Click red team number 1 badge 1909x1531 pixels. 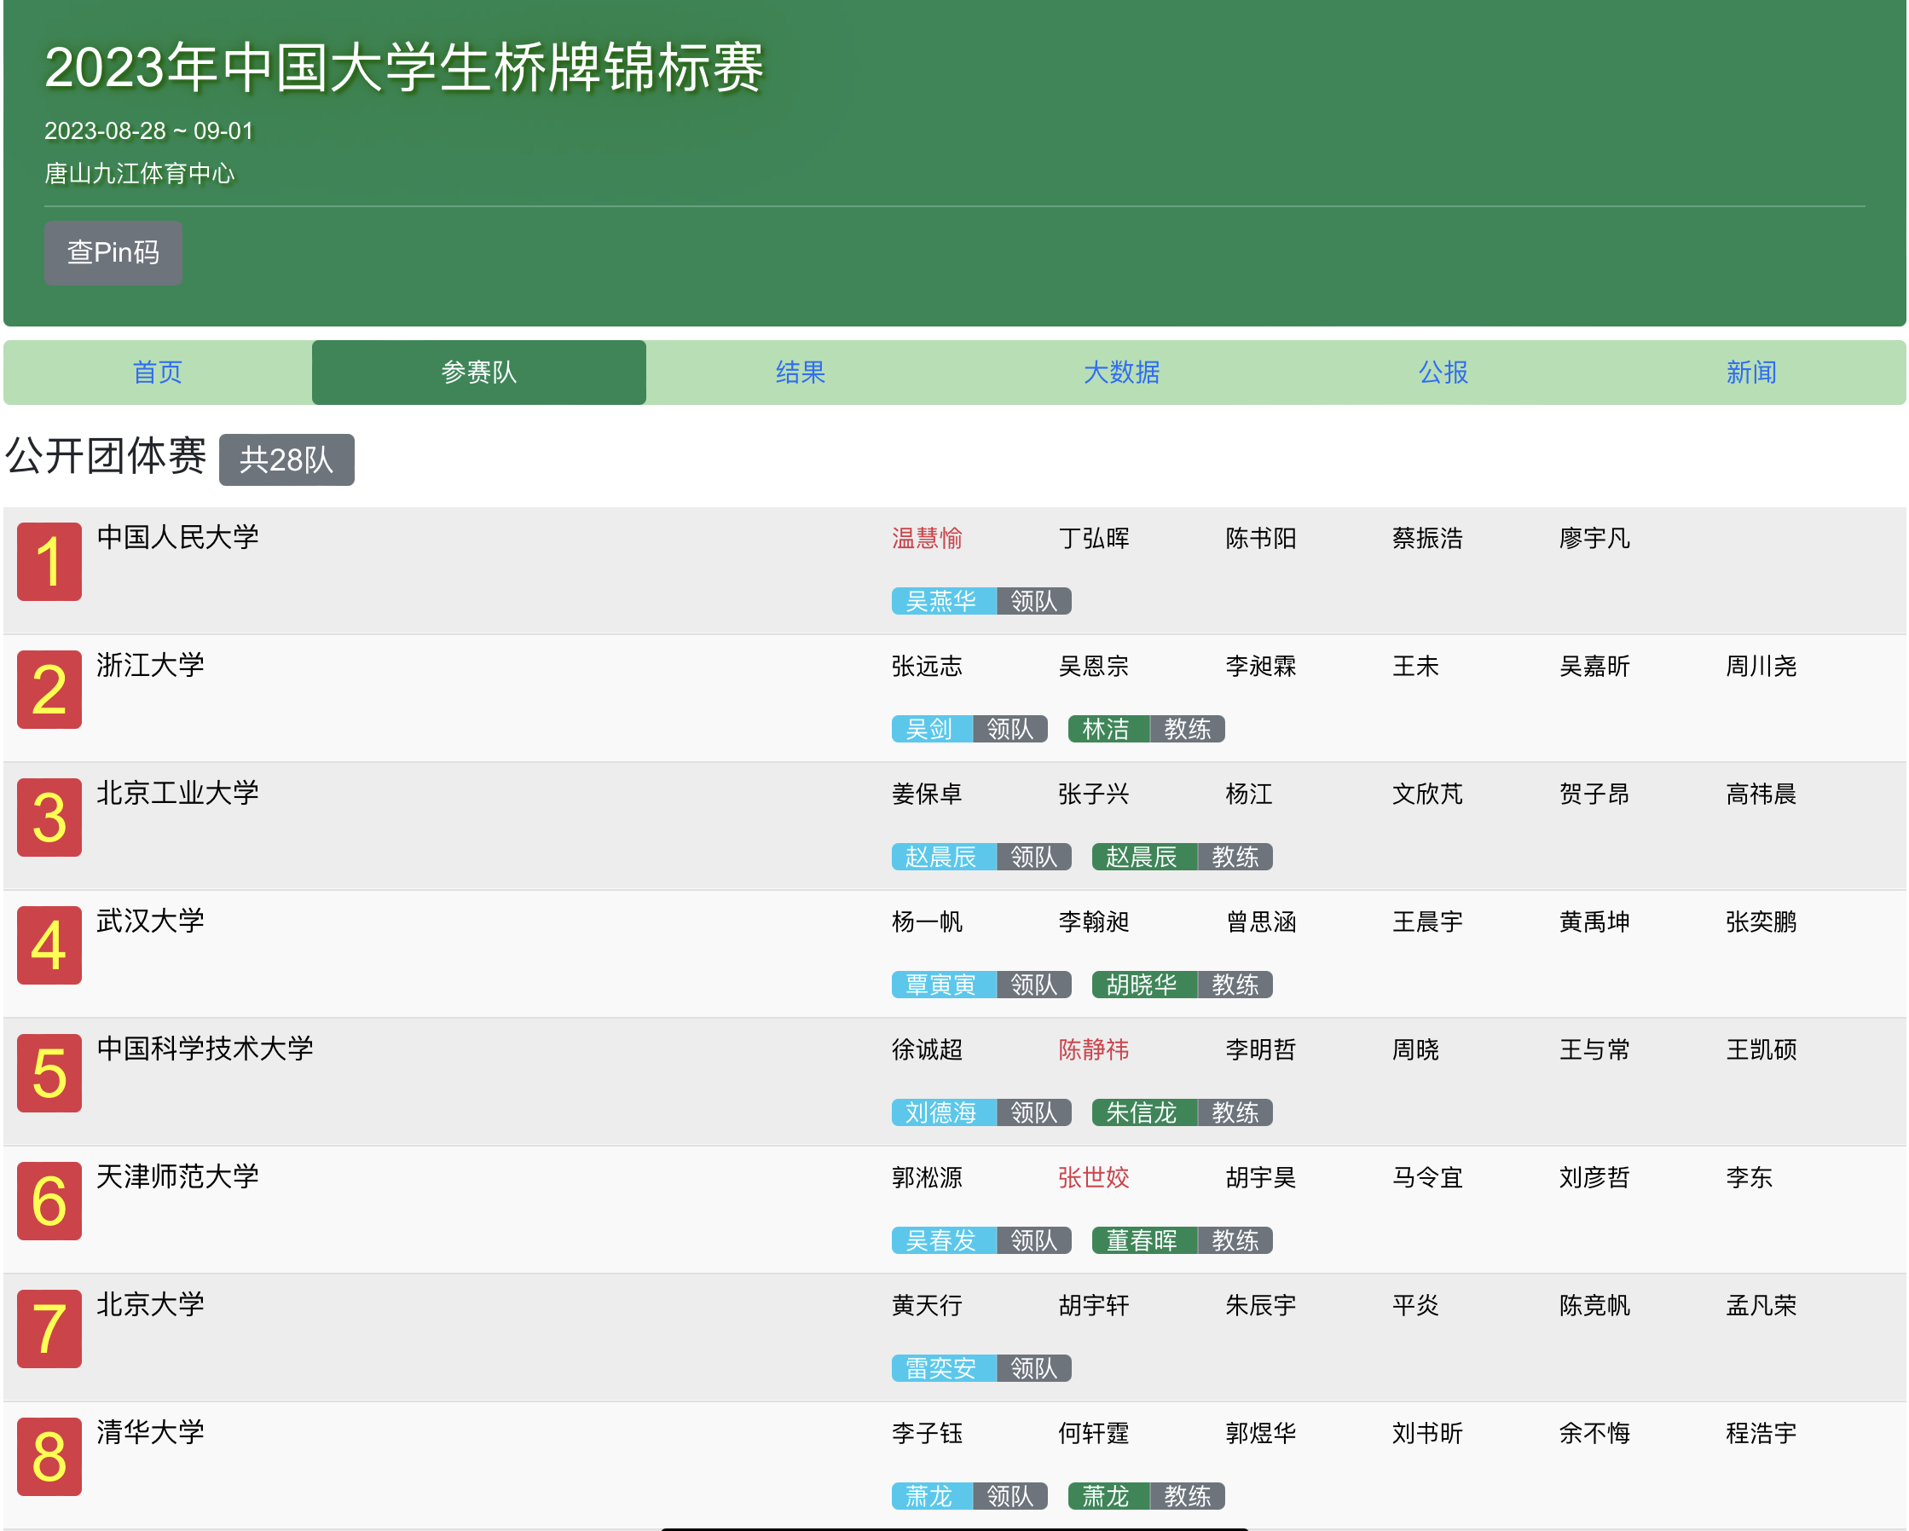tap(49, 562)
